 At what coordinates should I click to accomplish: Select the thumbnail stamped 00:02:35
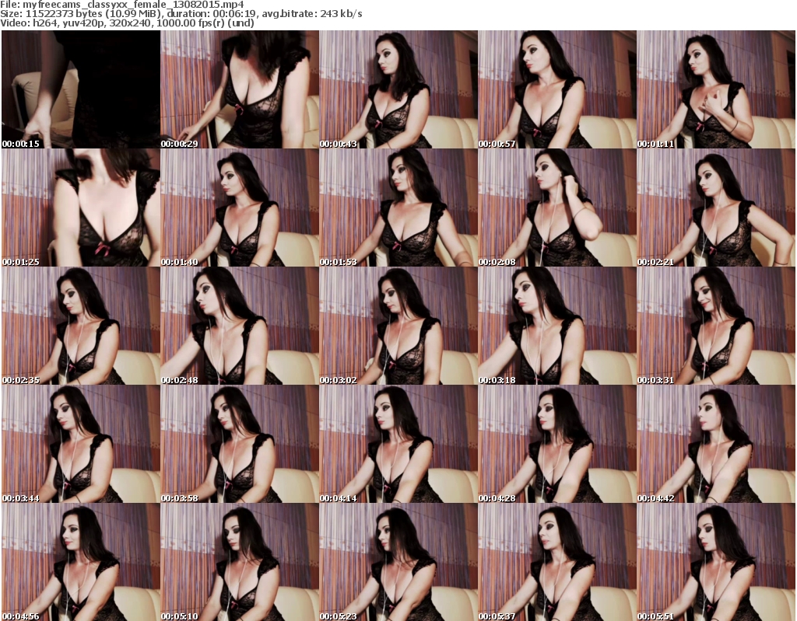(x=81, y=326)
